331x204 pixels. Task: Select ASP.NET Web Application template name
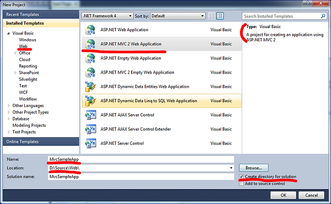pos(124,30)
